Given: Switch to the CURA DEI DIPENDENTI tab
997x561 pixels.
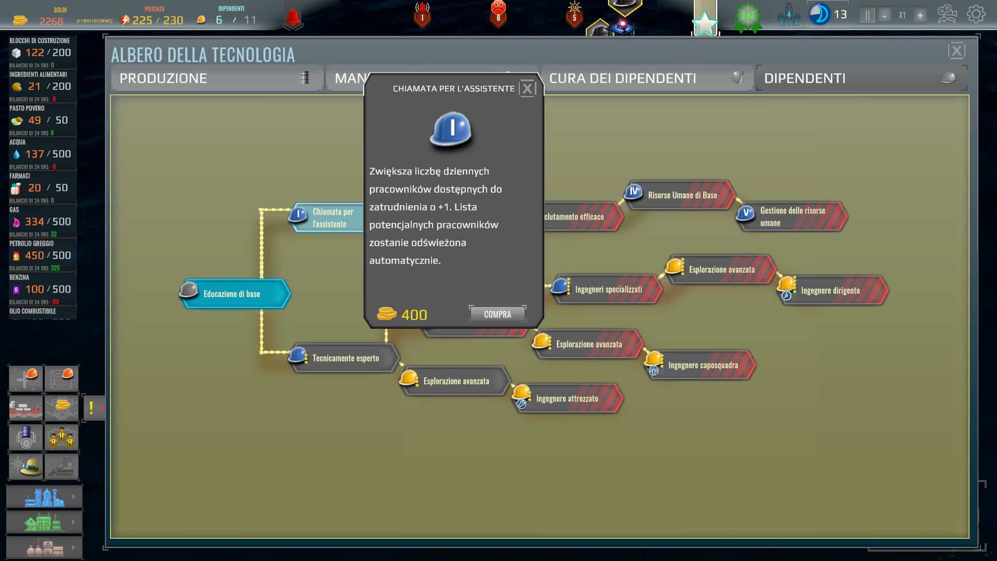Looking at the screenshot, I should point(646,78).
